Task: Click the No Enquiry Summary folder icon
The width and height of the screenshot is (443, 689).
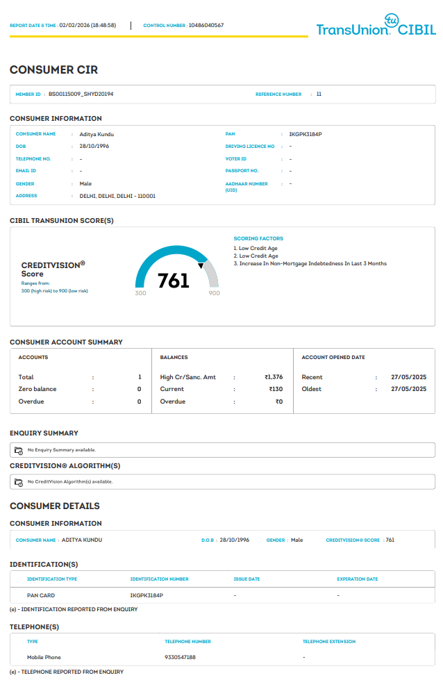Action: [x=19, y=450]
